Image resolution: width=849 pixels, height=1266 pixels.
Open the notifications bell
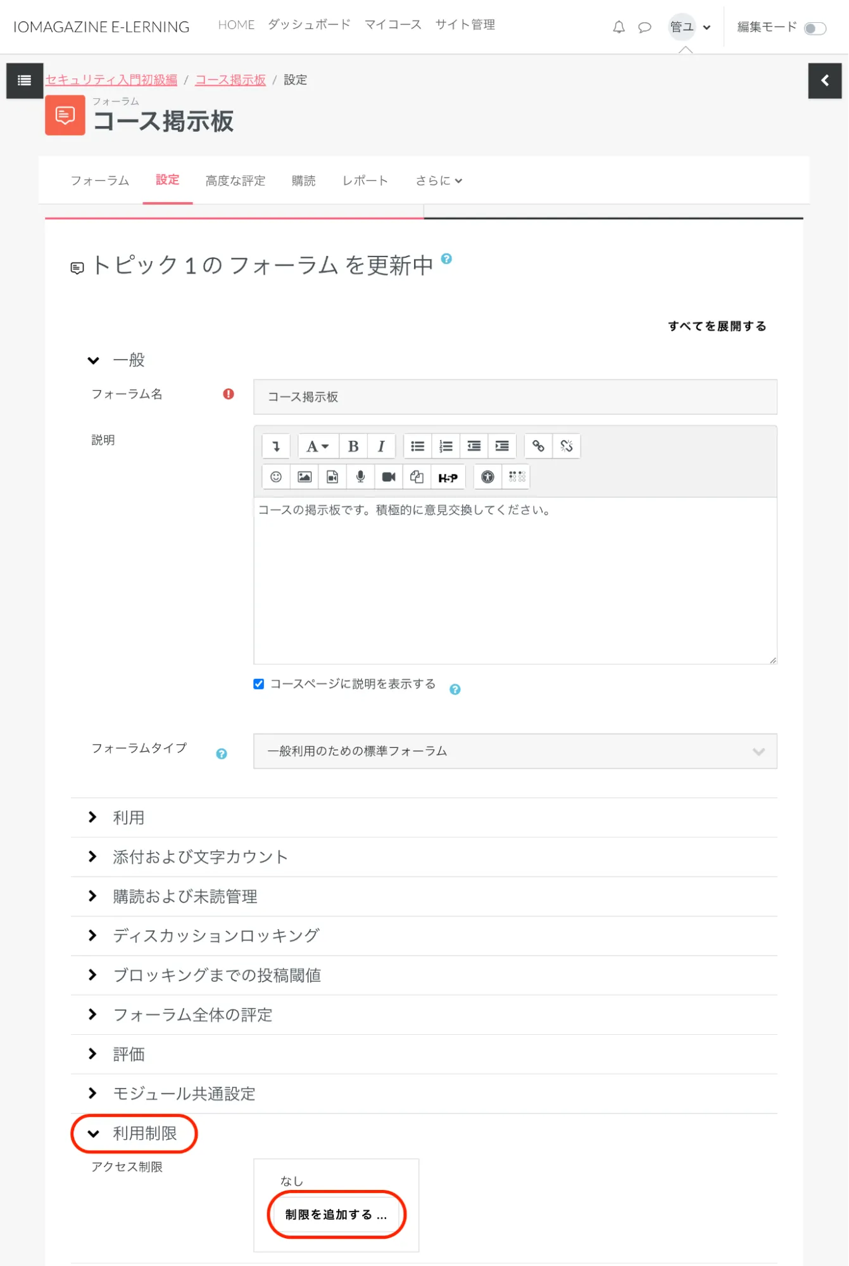click(x=619, y=27)
